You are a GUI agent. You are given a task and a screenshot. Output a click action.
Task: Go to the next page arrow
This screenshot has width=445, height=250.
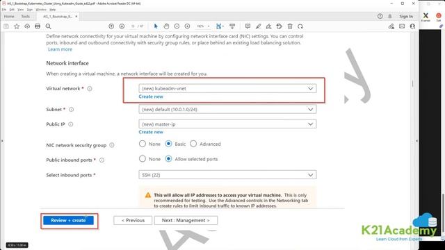(122, 26)
